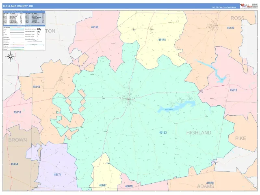This screenshot has width=260, height=195.
Task: Click the ZIP code label 45154
Action: (x=15, y=164)
